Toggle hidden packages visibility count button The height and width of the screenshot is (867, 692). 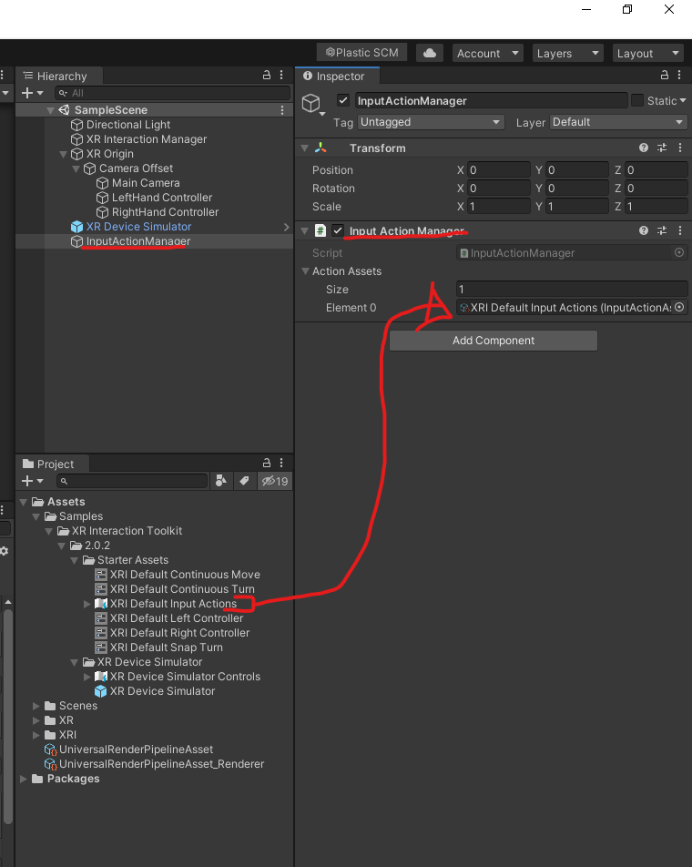275,481
